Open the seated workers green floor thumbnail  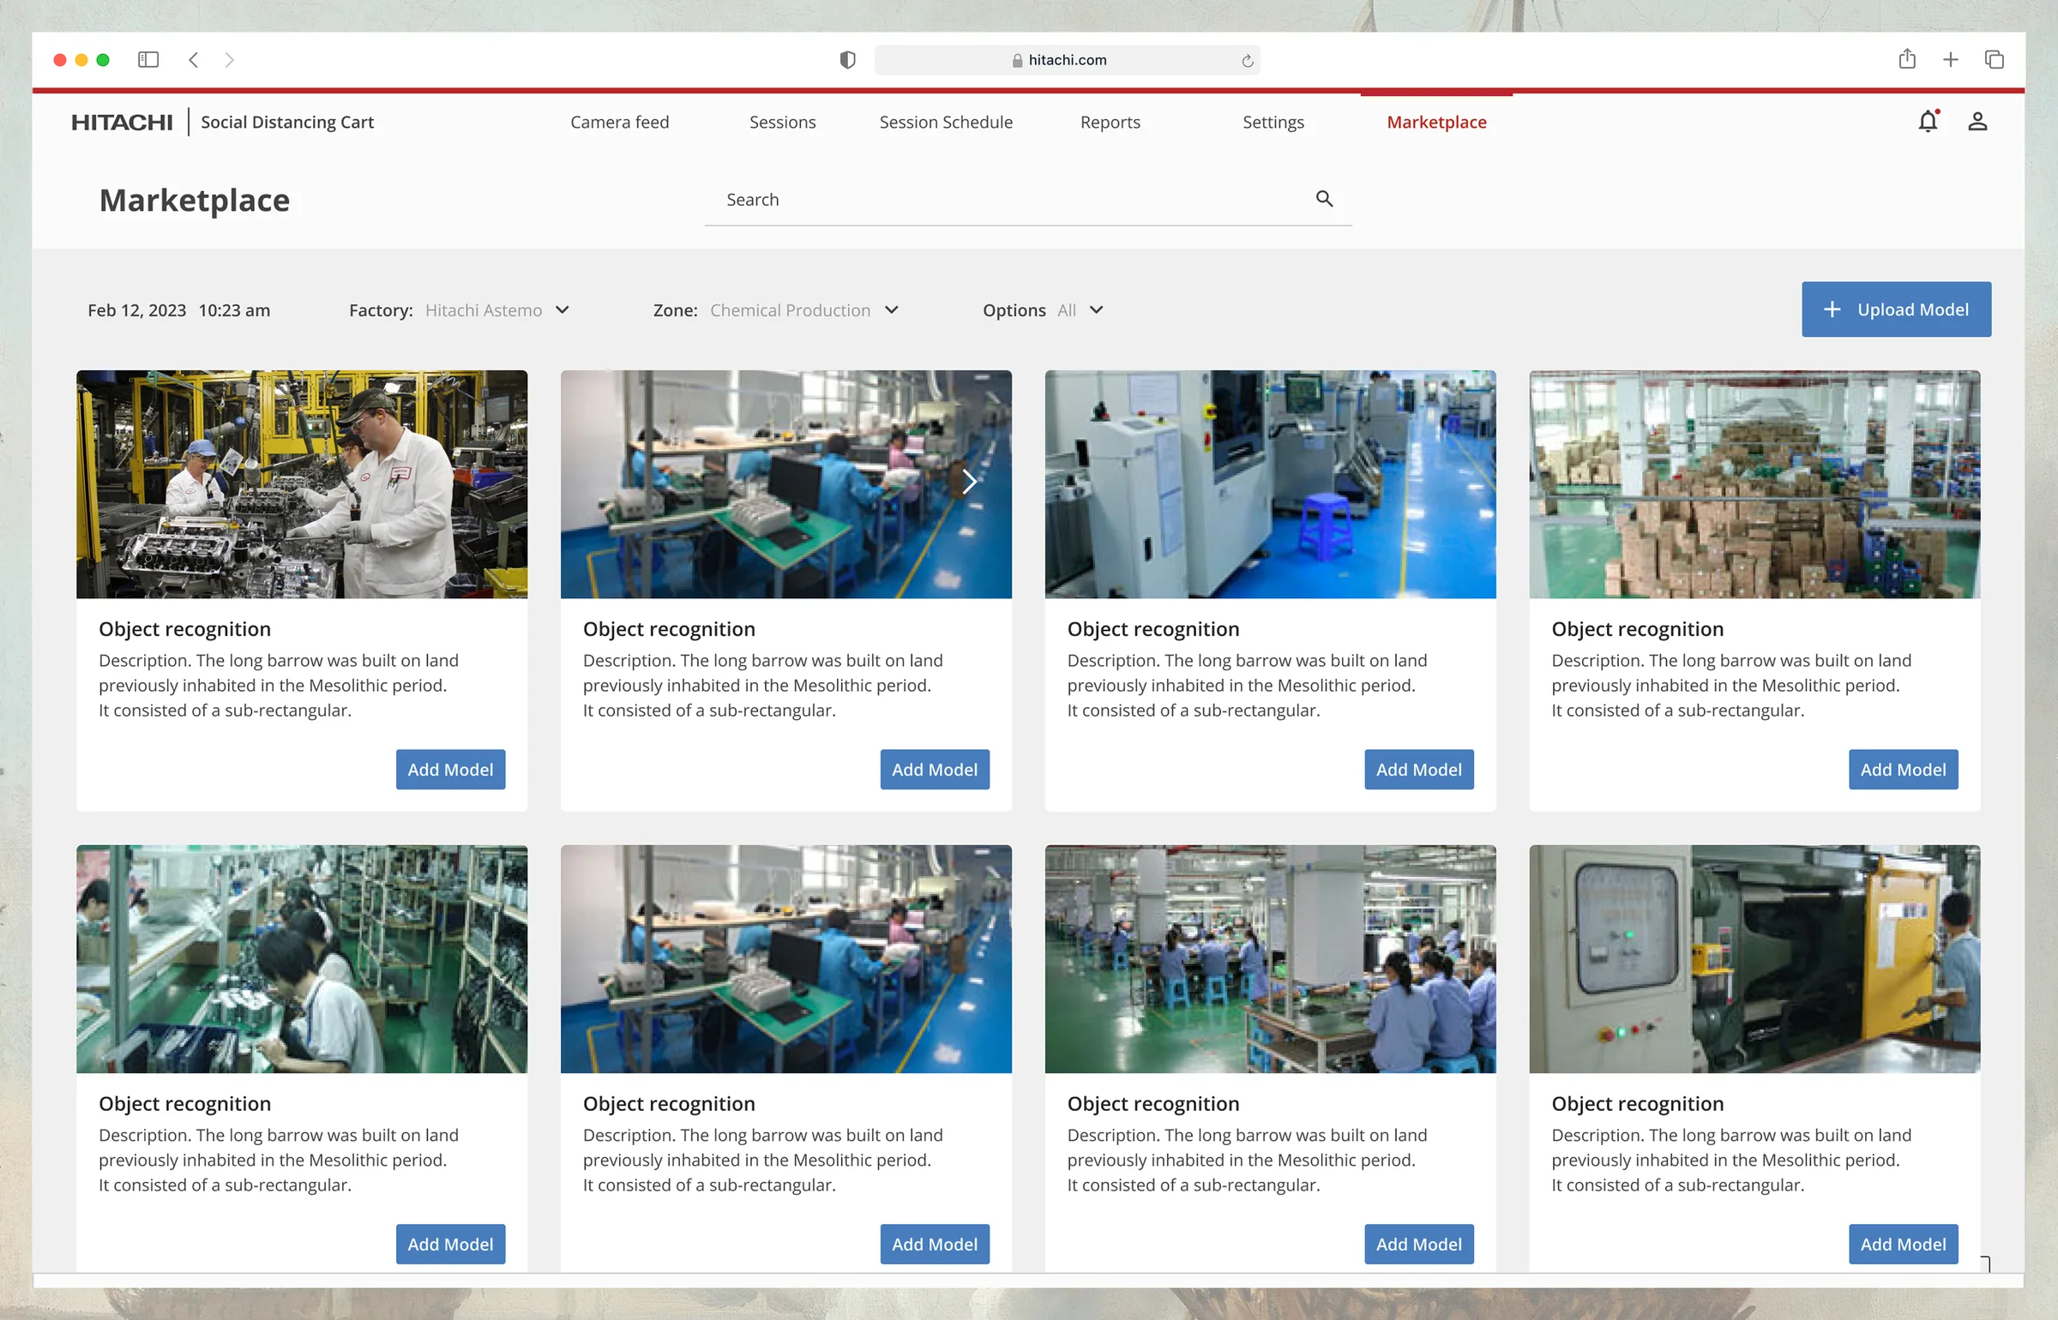[x=1270, y=959]
